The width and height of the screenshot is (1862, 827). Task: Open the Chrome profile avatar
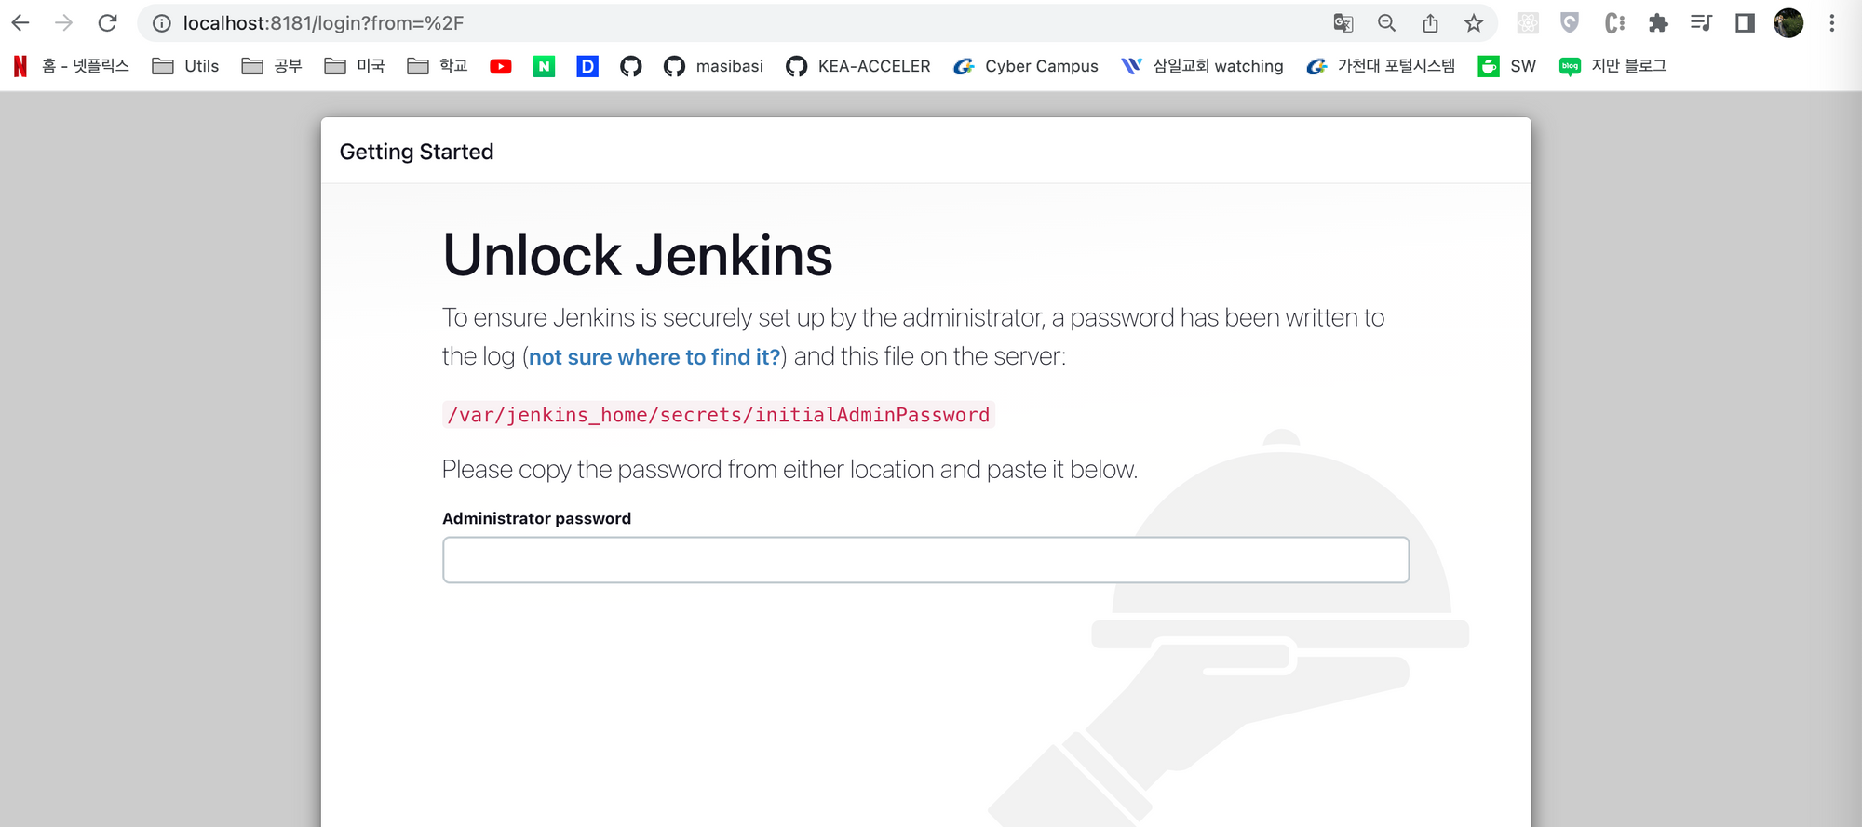point(1788,23)
